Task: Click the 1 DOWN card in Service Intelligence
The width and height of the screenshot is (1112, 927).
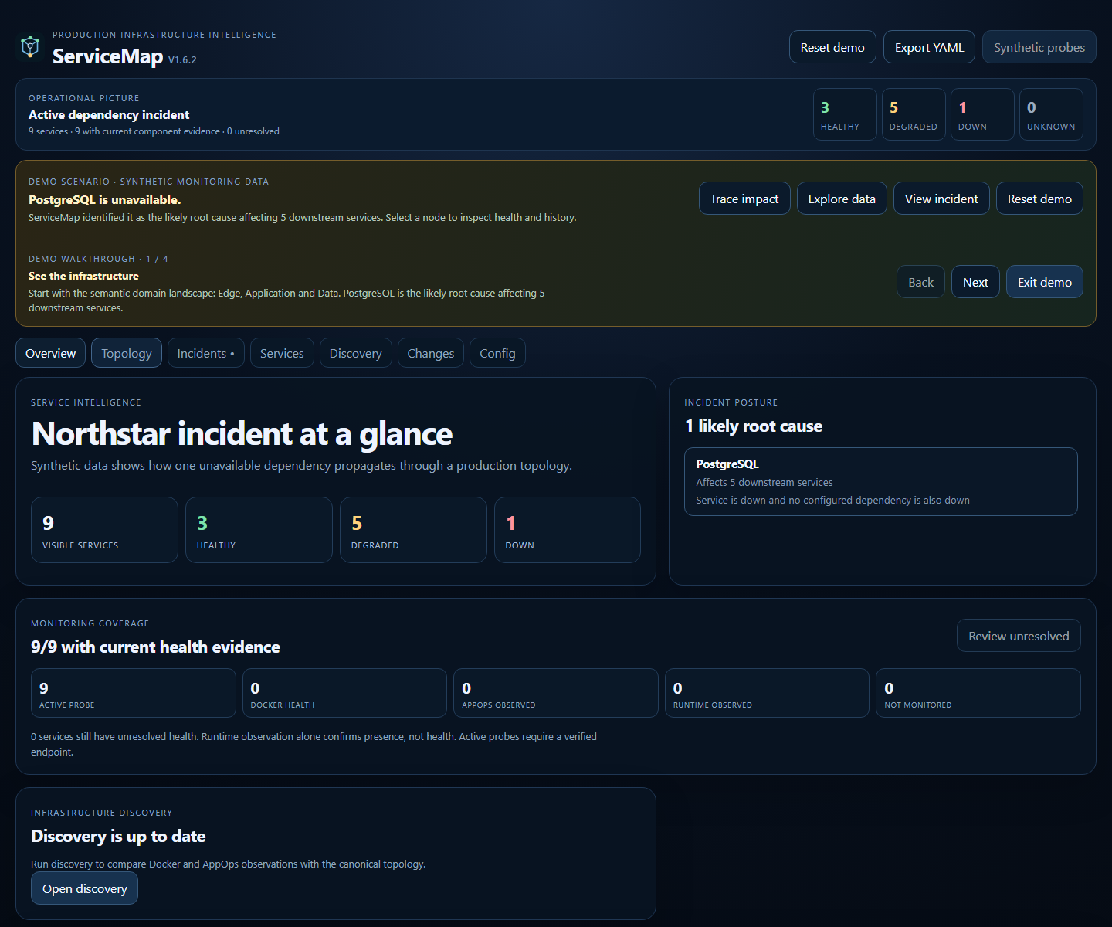Action: pos(568,530)
